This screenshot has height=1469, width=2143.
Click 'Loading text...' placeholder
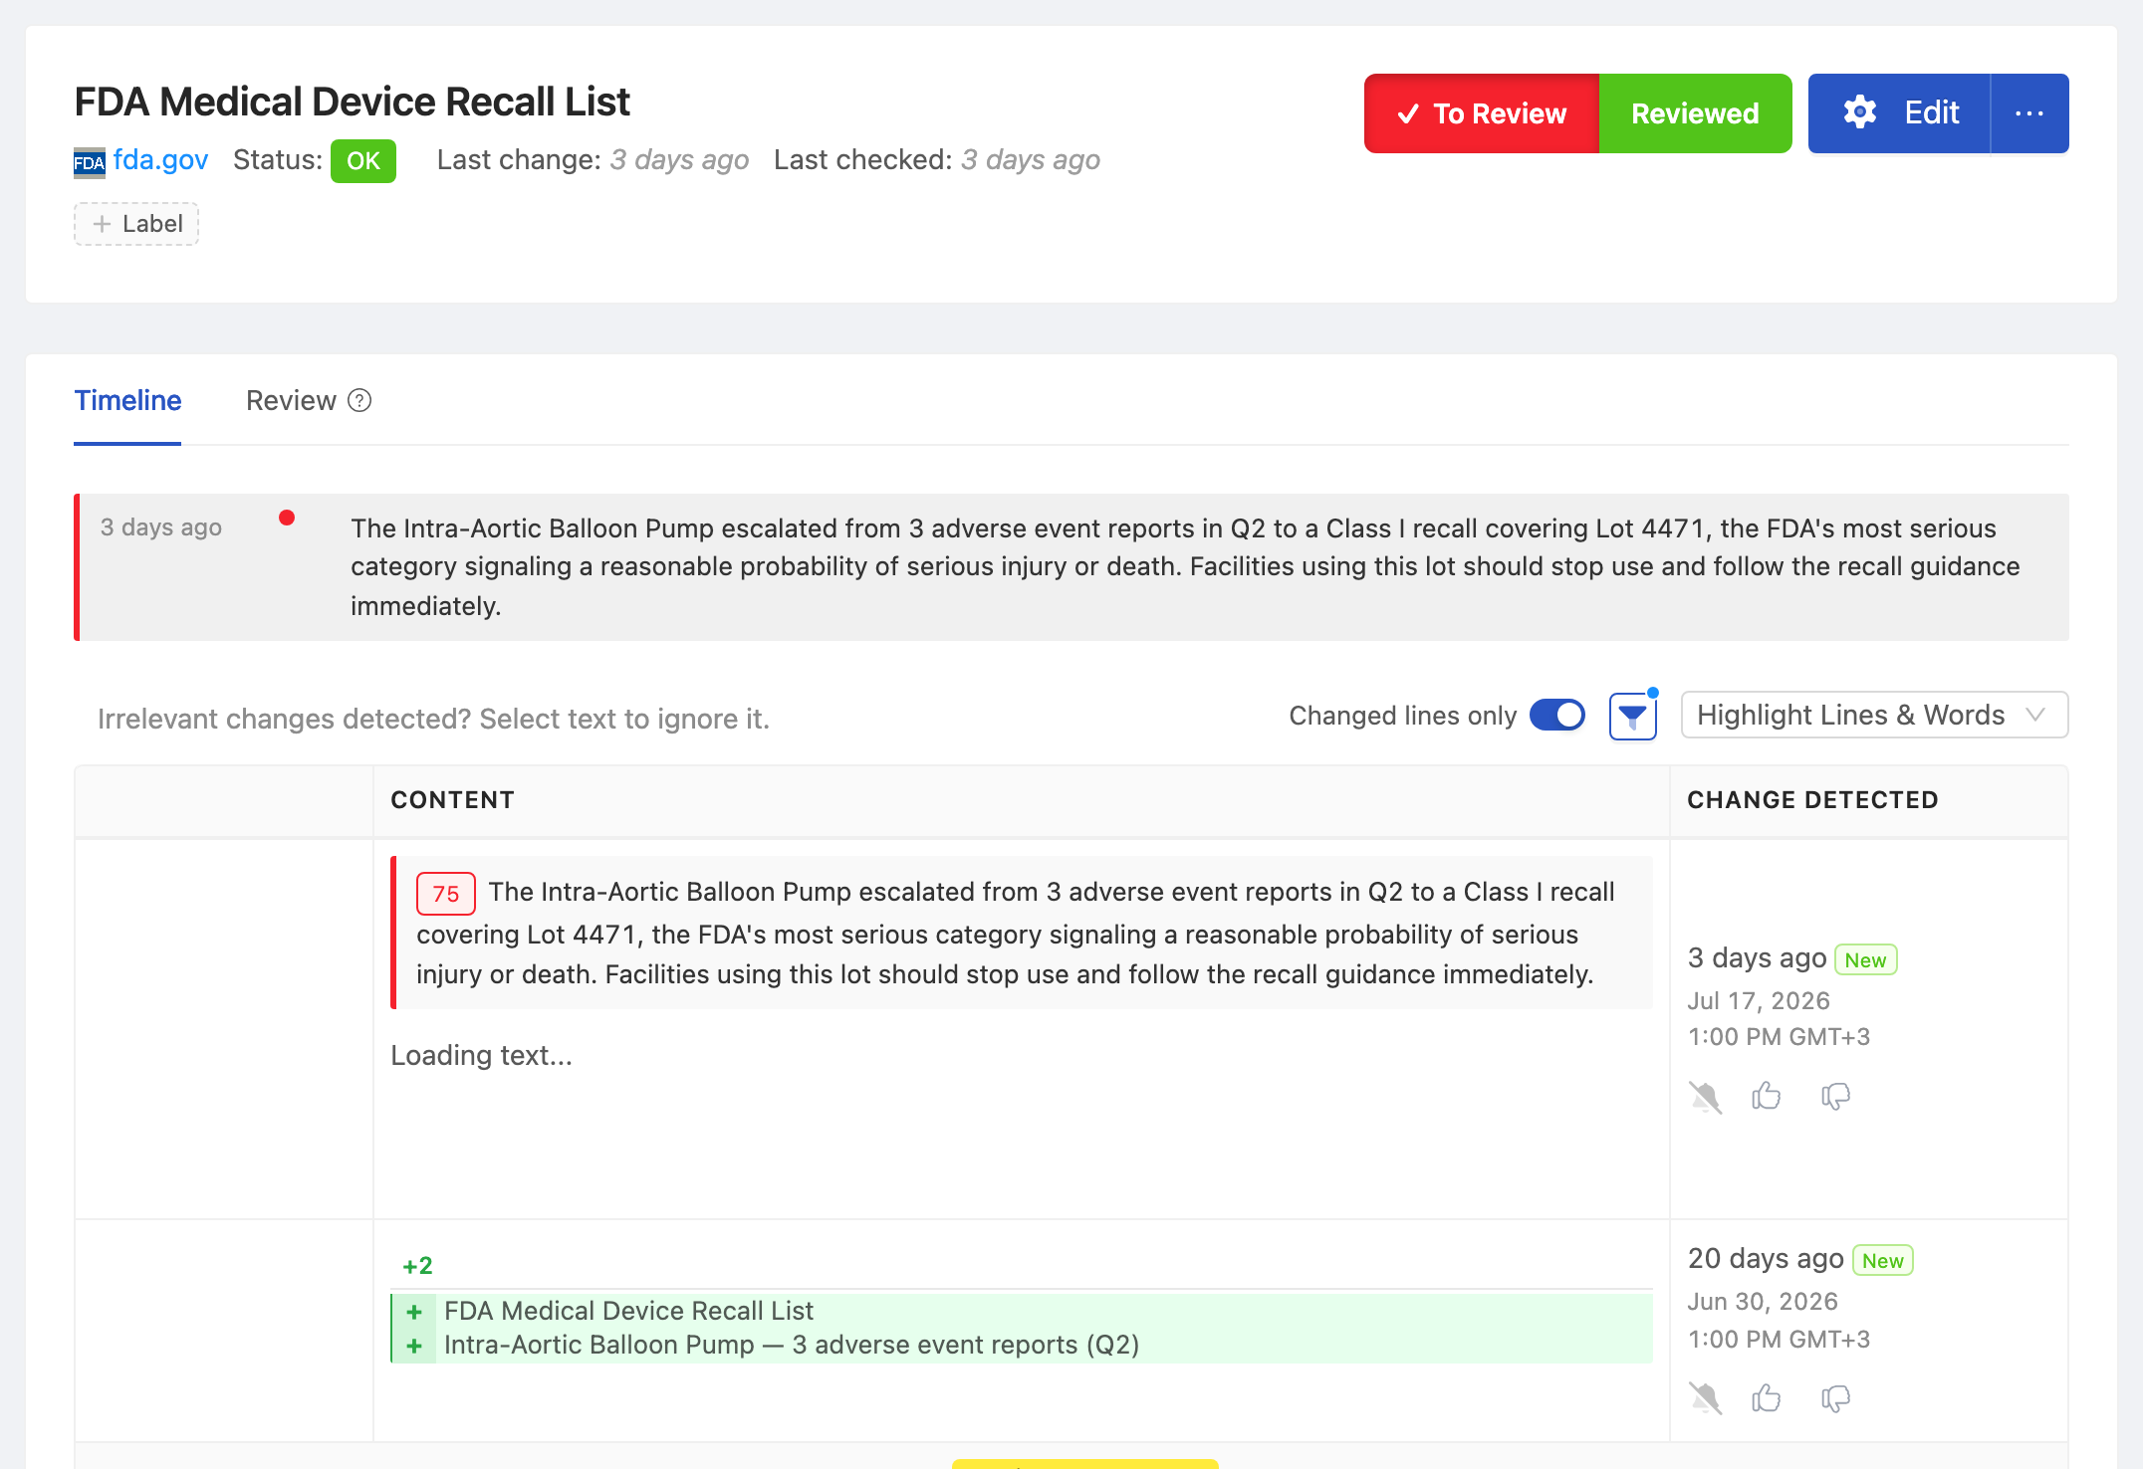[x=481, y=1055]
